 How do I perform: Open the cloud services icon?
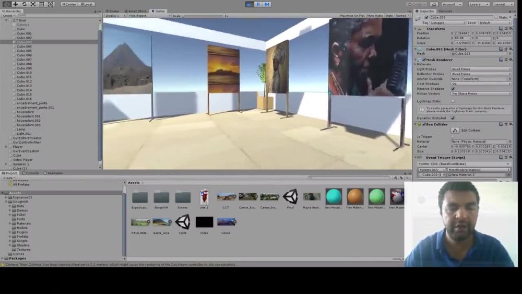click(434, 4)
